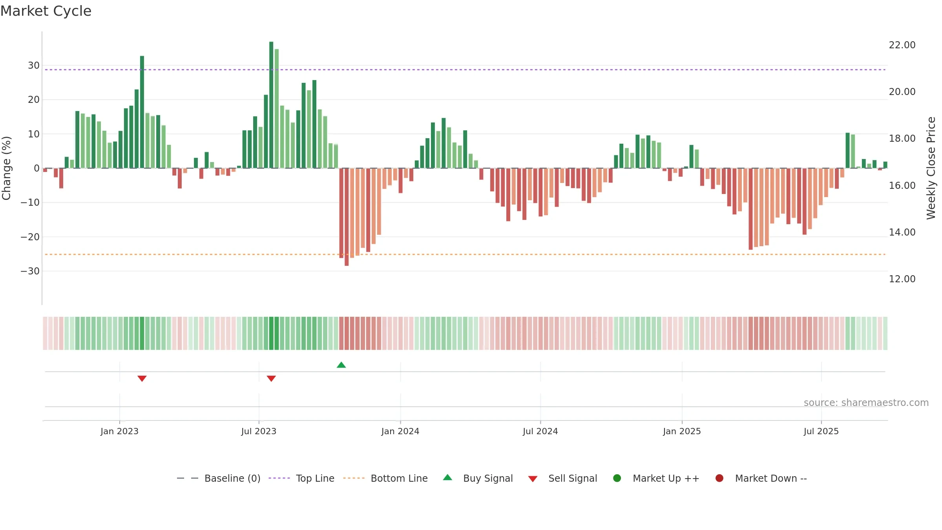Click the tallest green bar peaking after Jul 2023
Viewport: 942px width, 530px height.
pyautogui.click(x=271, y=105)
